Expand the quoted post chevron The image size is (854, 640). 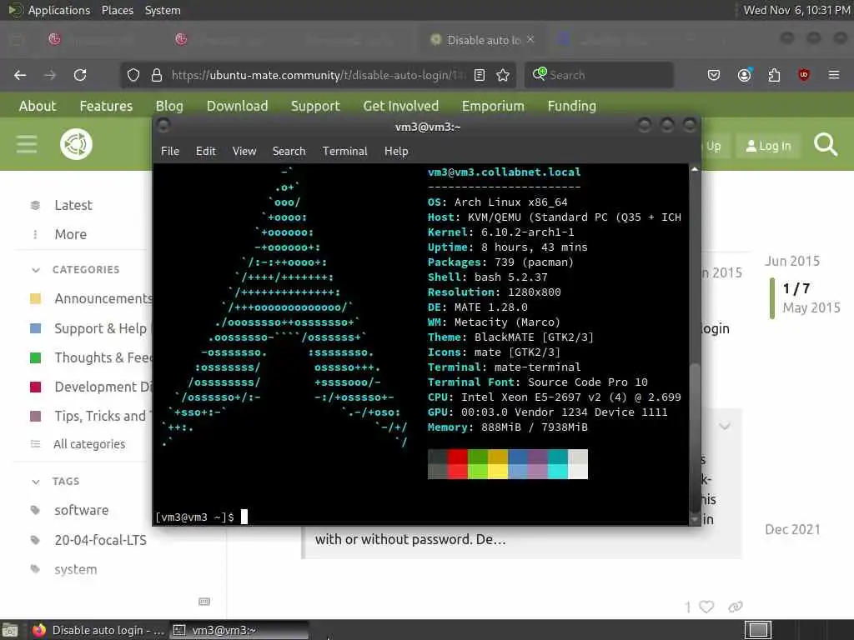coord(725,426)
